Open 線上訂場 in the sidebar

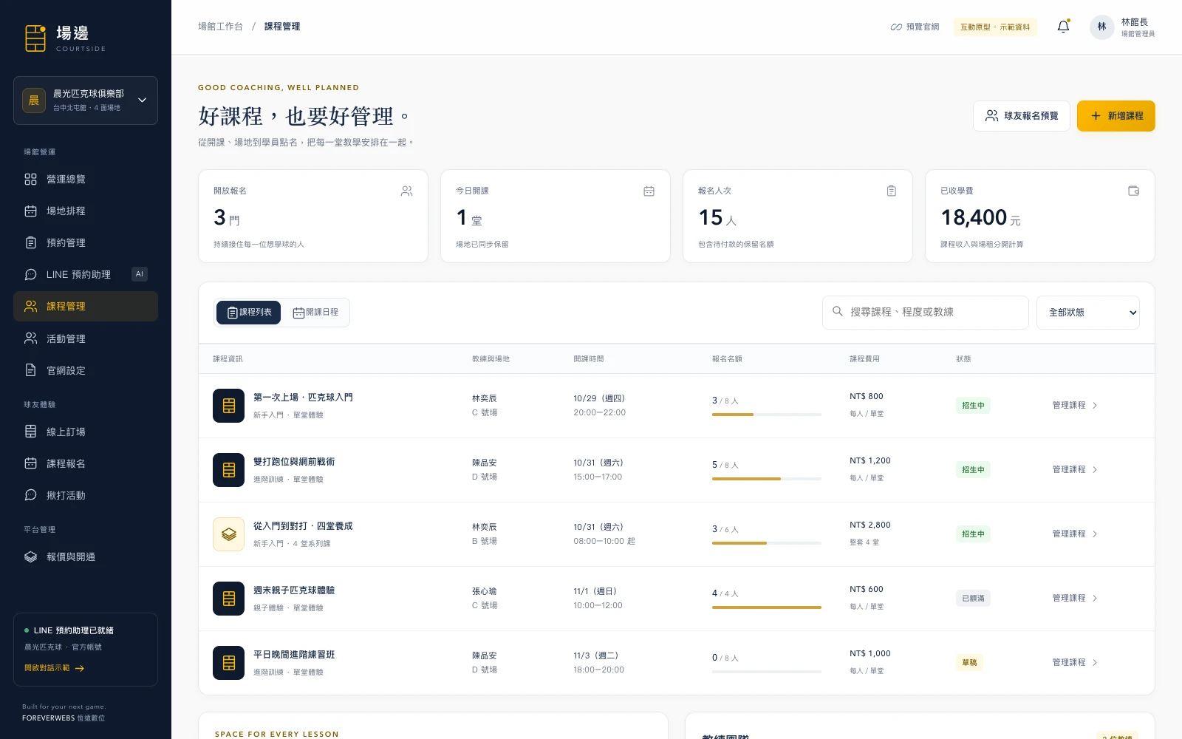[86, 432]
